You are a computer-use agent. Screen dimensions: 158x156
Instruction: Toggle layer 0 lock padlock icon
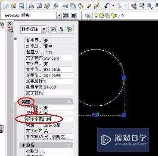click(x=114, y=15)
